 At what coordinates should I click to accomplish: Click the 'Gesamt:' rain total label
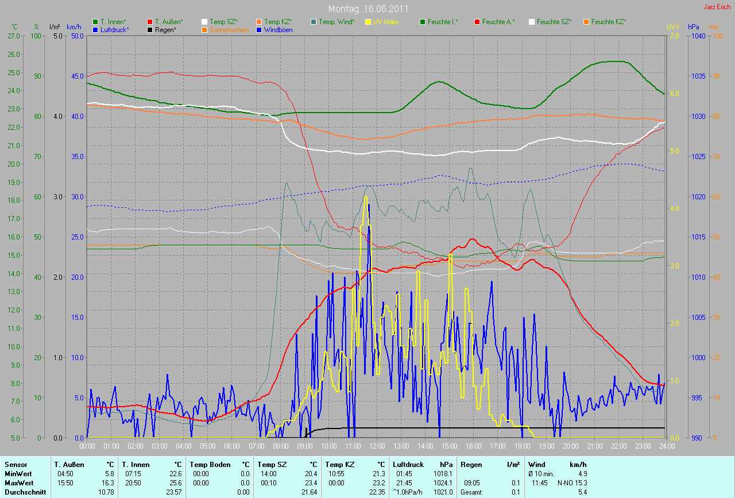(x=472, y=492)
